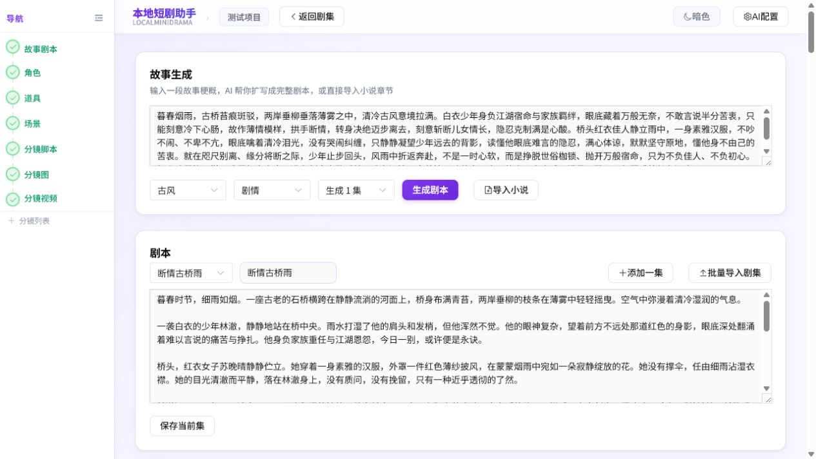Image resolution: width=816 pixels, height=459 pixels.
Task: Open the 分镜脚本 navigation item
Action: point(41,149)
